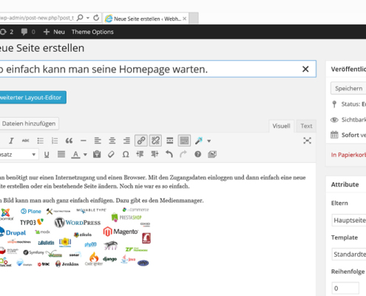Open the Template selection dropdown
The height and width of the screenshot is (296, 366).
[349, 255]
